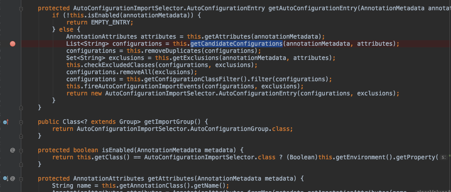This screenshot has height=192, width=451.
Task: Remove the red breakpoint on the getCandidateConfigurations line
Action: (x=12, y=44)
